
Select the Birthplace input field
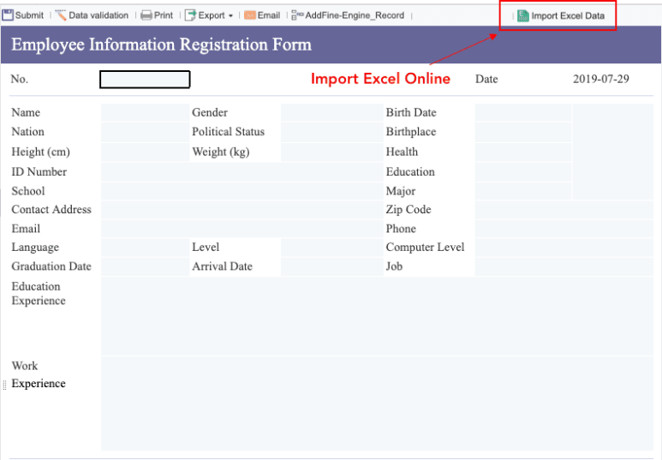pyautogui.click(x=523, y=132)
